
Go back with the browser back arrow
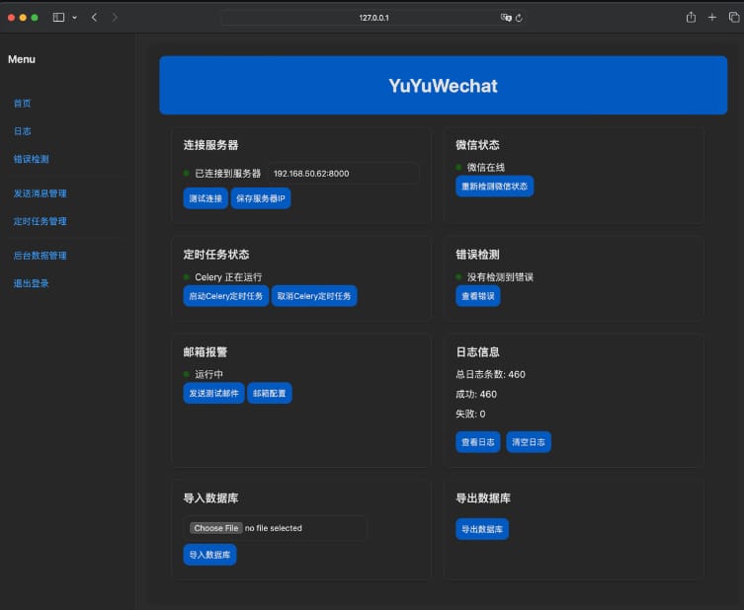pyautogui.click(x=95, y=18)
